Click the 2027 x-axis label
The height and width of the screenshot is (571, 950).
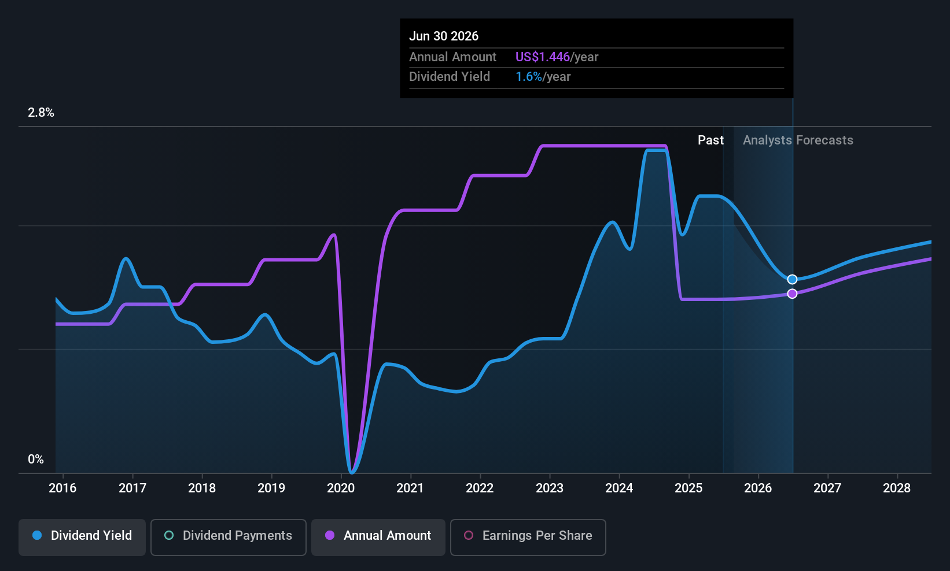coord(827,488)
